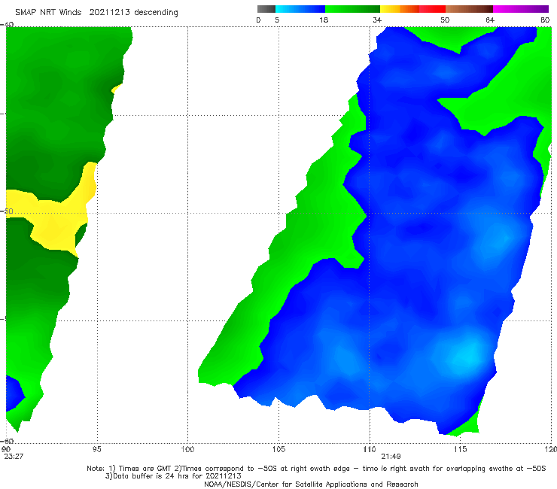Click the '-40' latitude axis label
557x489 pixels.
7,25
